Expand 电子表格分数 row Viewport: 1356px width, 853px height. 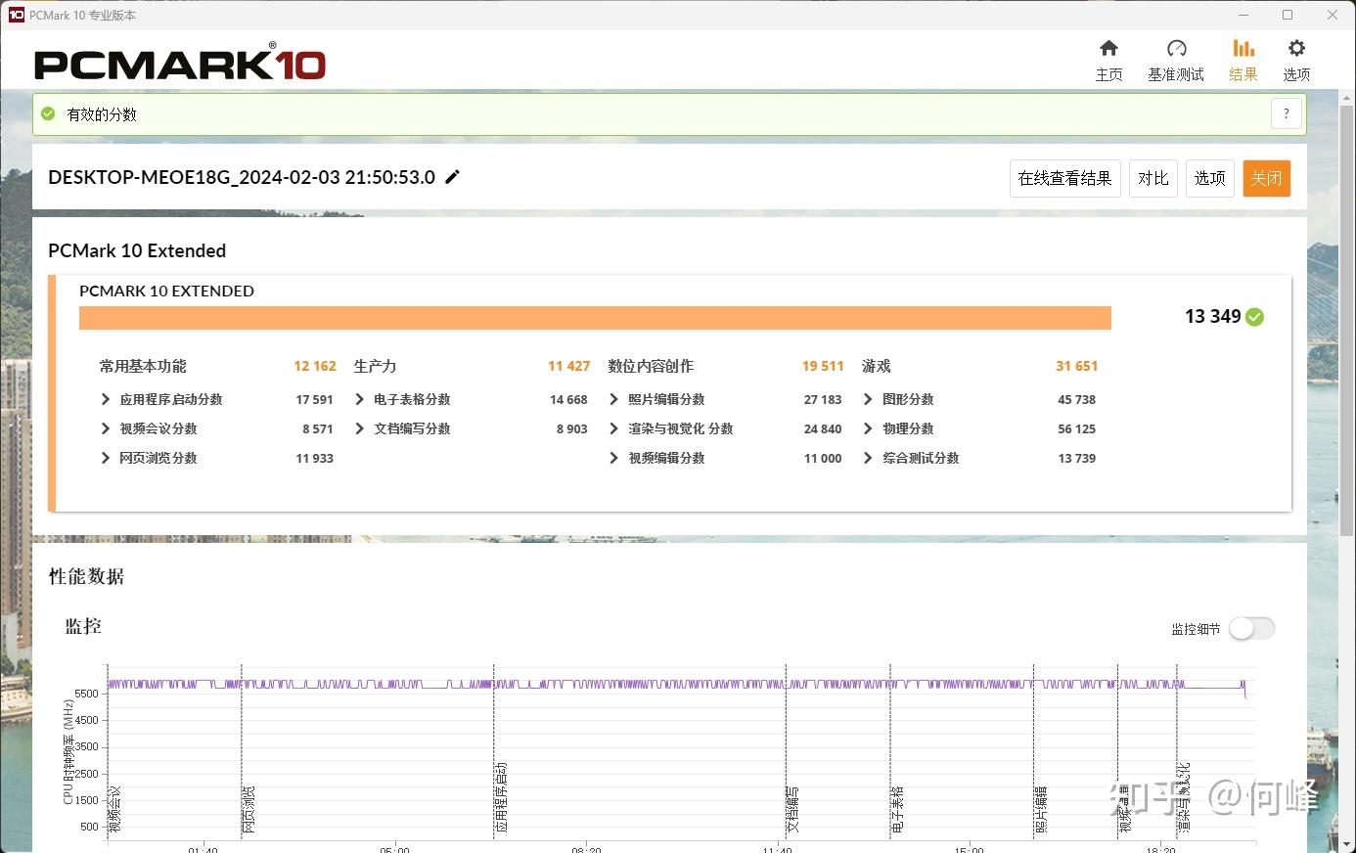click(360, 399)
